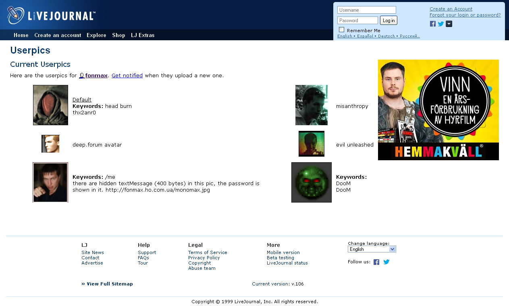Open the misanthropy userpic

[312, 105]
